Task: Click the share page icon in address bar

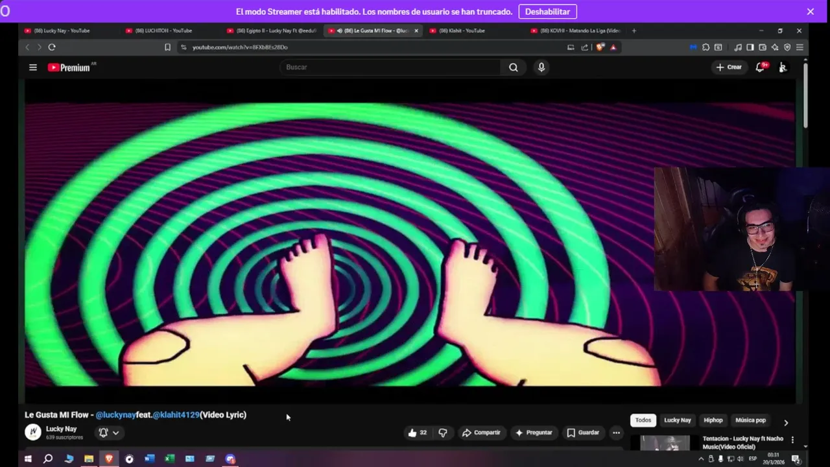Action: pyautogui.click(x=584, y=47)
